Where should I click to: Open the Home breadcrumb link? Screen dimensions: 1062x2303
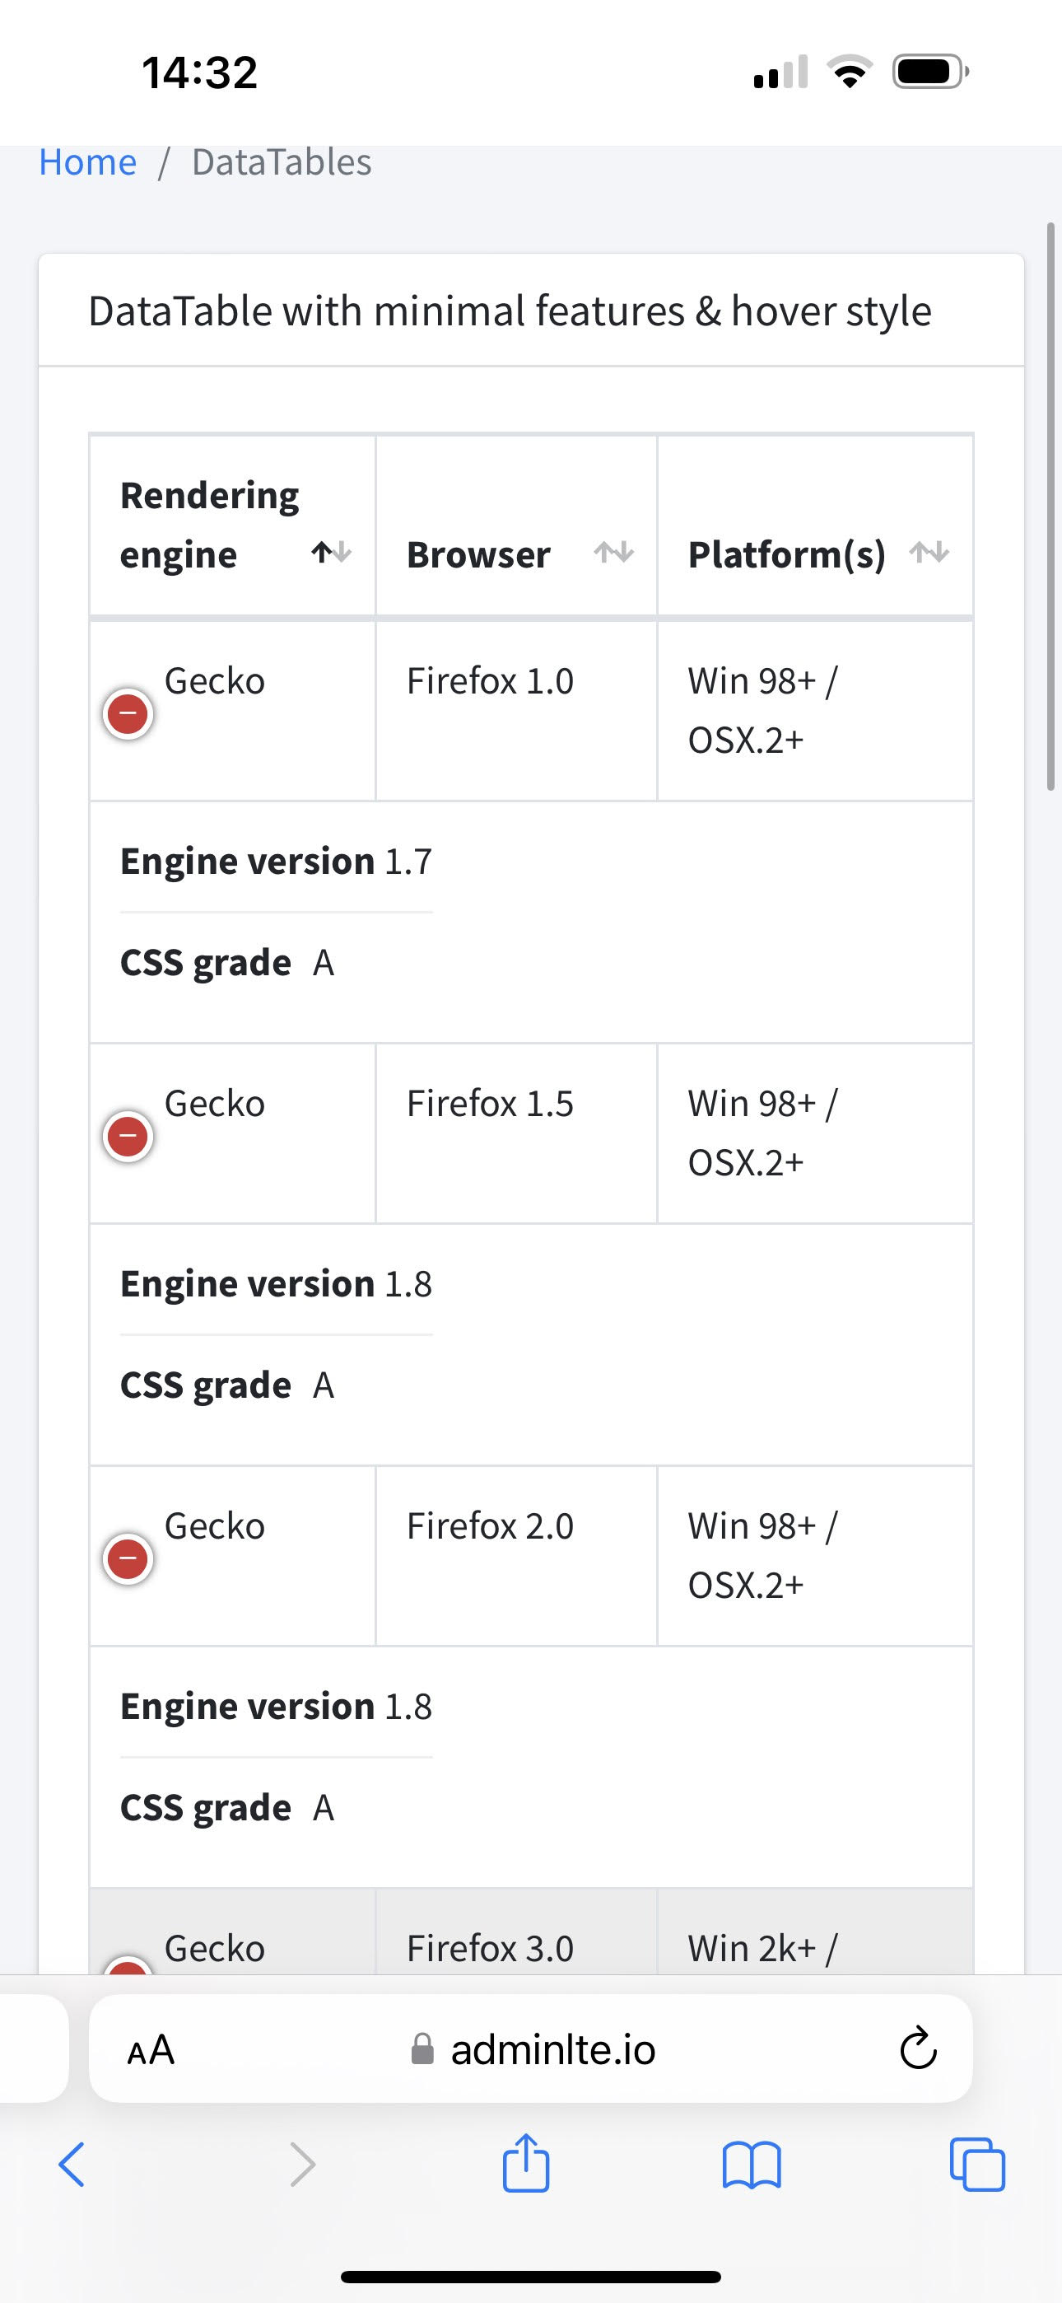86,161
